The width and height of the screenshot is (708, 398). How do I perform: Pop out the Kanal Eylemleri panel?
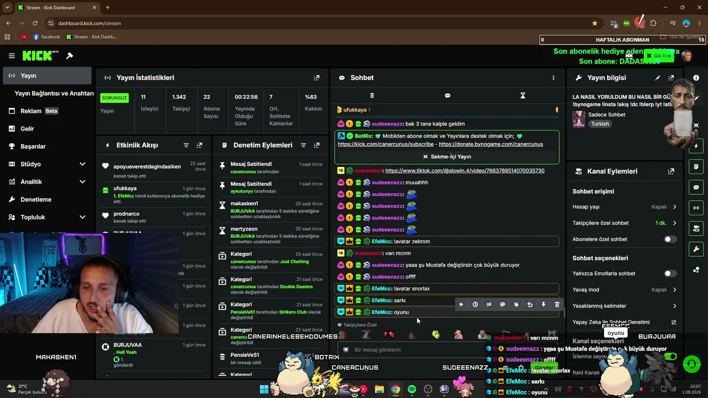(671, 171)
